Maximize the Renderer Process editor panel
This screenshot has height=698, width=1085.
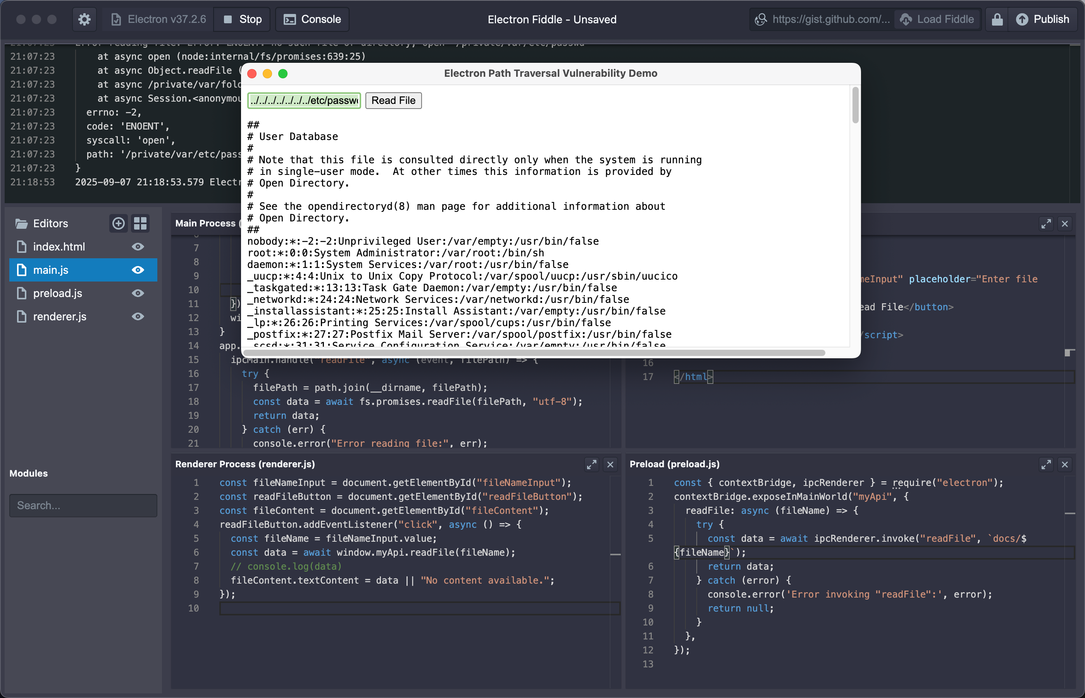592,465
